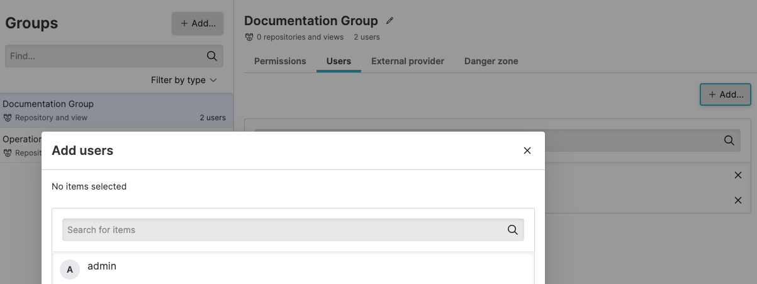Click the admin user's avatar circle
The height and width of the screenshot is (284, 757).
pos(70,270)
